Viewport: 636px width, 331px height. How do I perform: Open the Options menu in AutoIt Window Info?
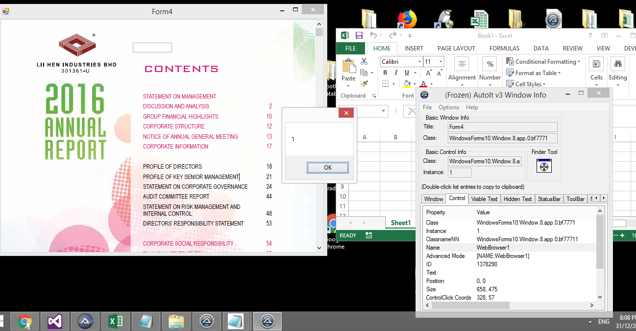[x=449, y=107]
